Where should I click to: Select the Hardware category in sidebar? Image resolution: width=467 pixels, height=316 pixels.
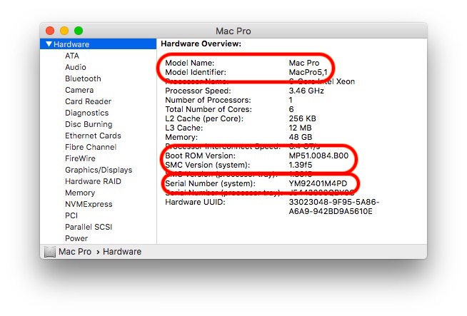coord(98,44)
